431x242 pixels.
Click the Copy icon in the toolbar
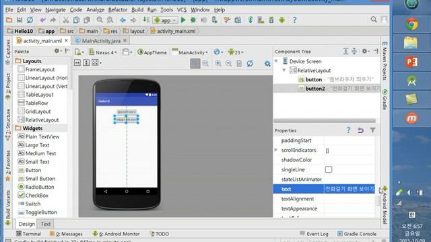tap(76, 20)
